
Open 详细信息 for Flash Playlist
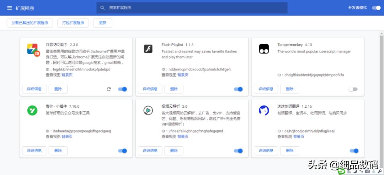[150, 89]
